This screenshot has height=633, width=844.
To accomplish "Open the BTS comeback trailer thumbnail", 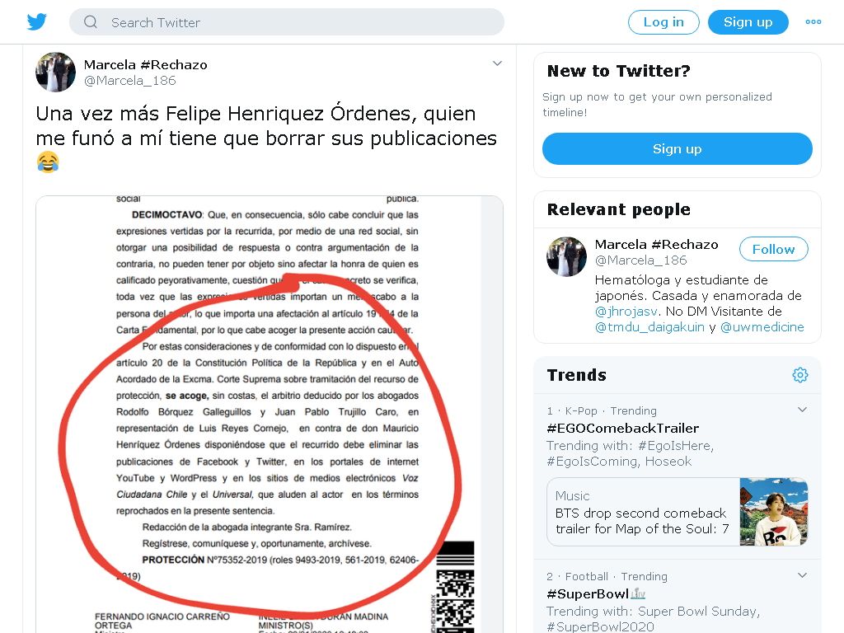I will tap(773, 512).
